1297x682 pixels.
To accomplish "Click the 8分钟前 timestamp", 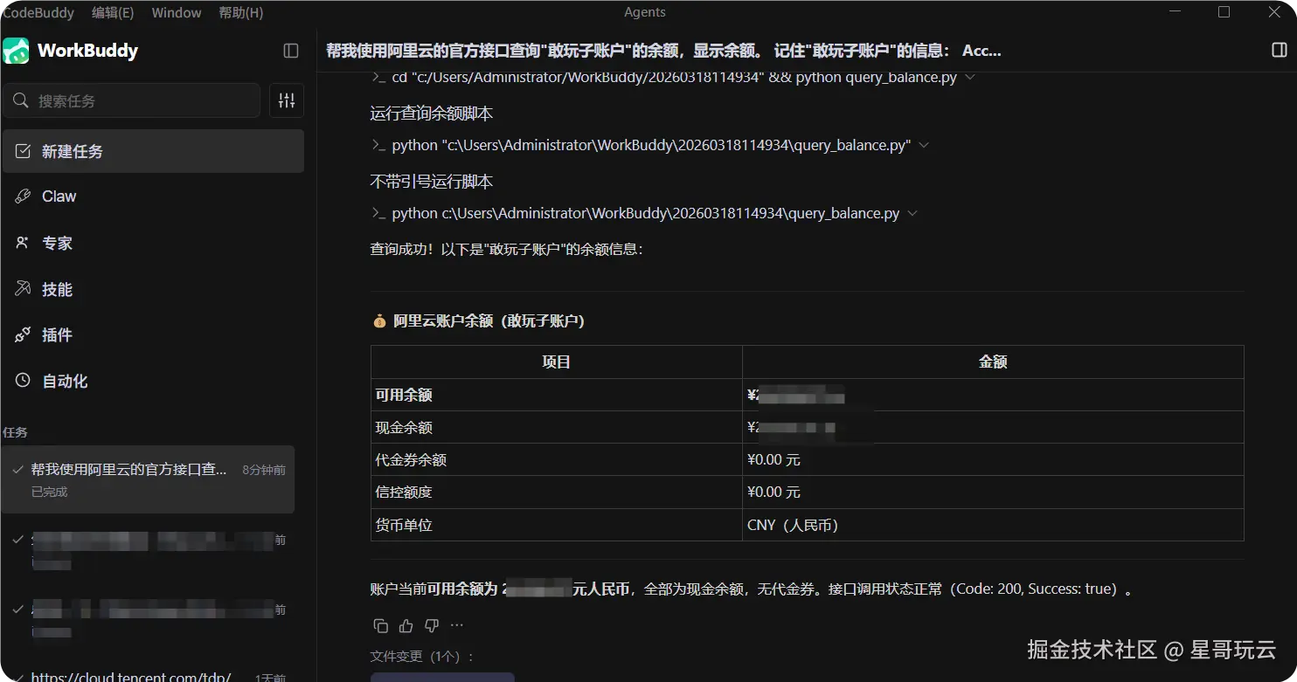I will coord(264,470).
